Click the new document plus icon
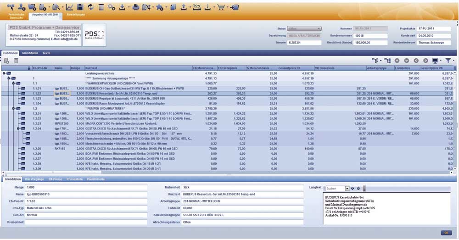Image resolution: width=459 pixels, height=240 pixels. click(43, 7)
